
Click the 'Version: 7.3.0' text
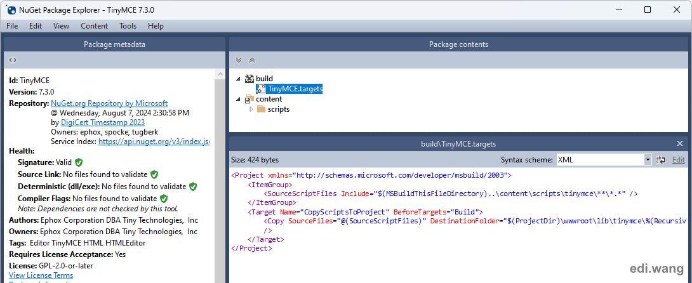[x=32, y=91]
